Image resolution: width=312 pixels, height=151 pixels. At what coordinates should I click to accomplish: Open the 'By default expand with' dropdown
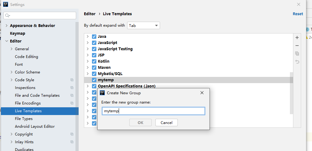tap(143, 26)
